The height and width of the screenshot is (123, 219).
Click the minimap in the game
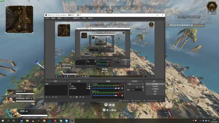click(x=19, y=19)
